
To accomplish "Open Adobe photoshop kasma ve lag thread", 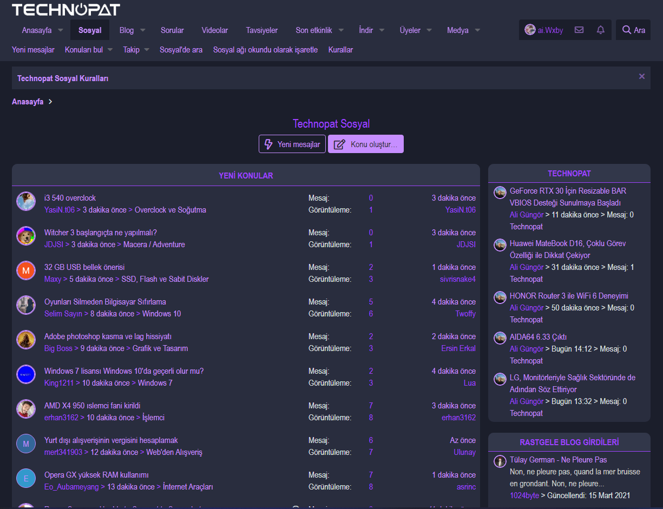I will tap(108, 336).
